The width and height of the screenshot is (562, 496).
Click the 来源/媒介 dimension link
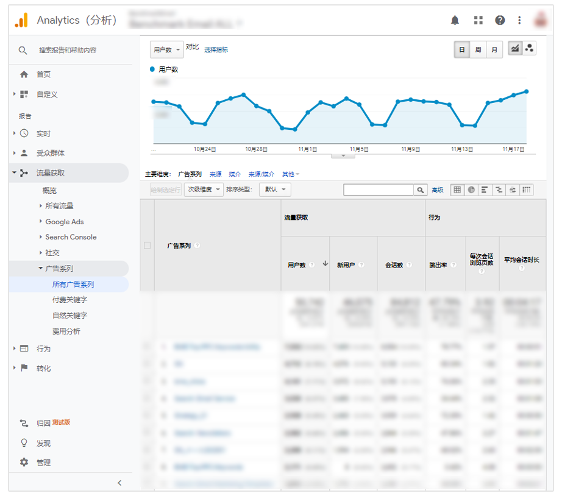(261, 174)
